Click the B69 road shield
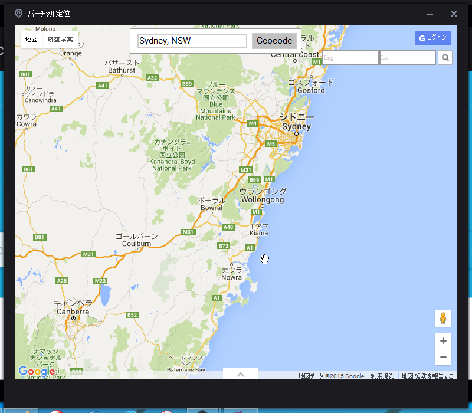 254,180
